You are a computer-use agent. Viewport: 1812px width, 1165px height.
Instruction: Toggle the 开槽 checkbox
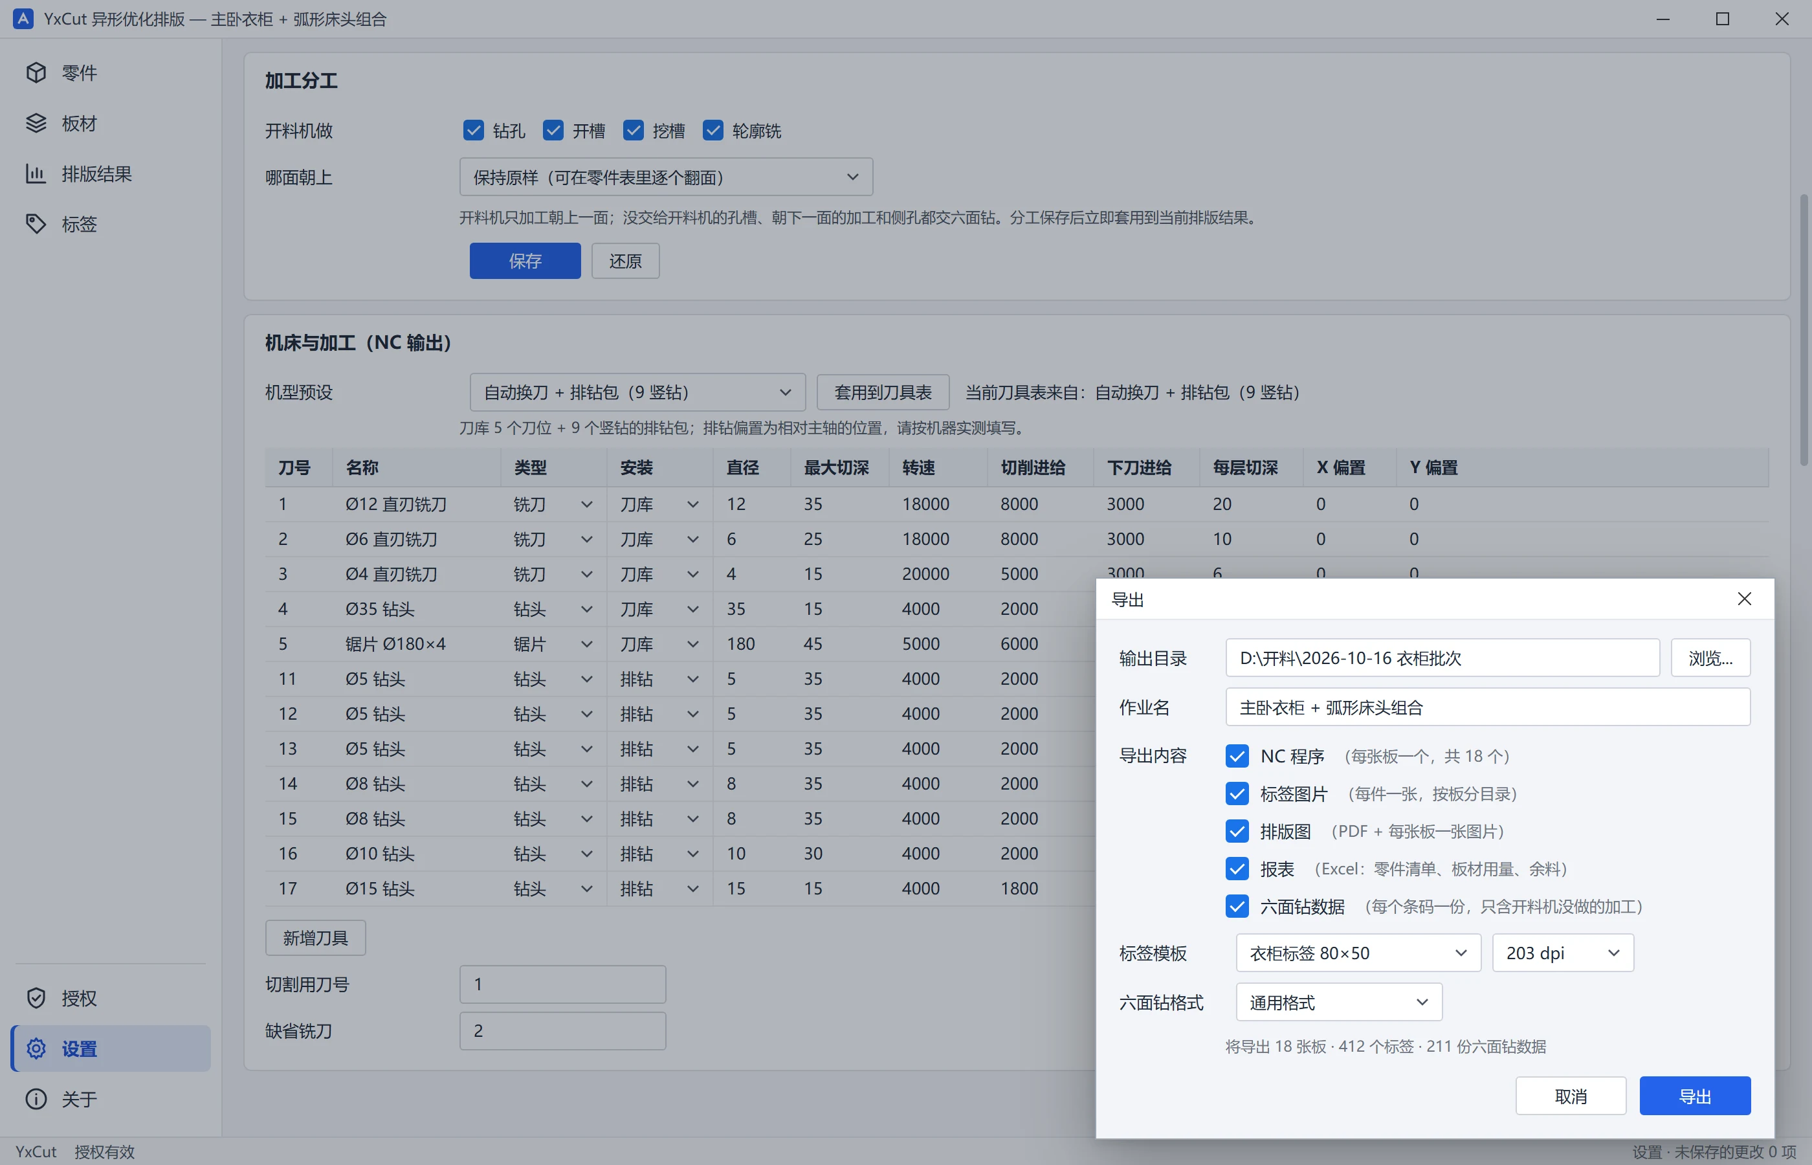[x=553, y=131]
